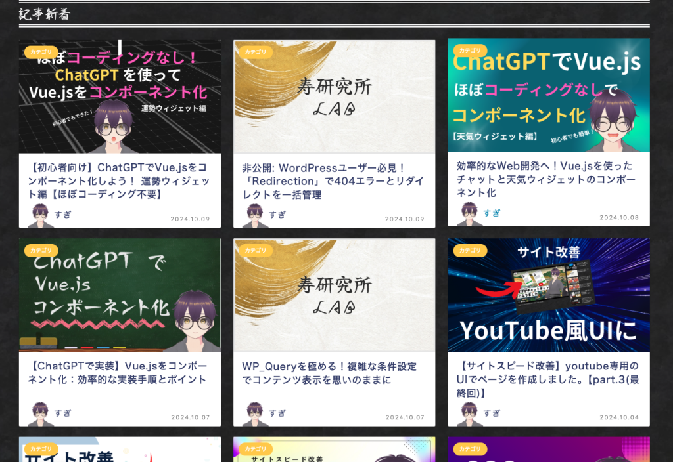Click カテゴリ badge on bottom サイトスピード改善 card

click(x=256, y=449)
